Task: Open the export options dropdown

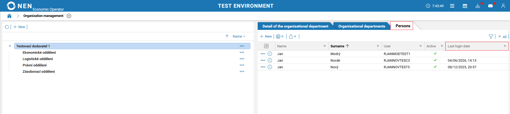Action: tap(293, 37)
